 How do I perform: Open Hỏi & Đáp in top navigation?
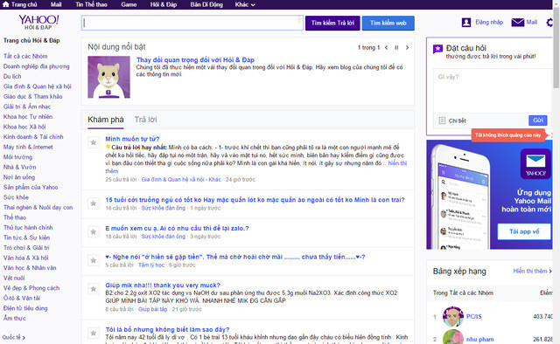point(164,4)
